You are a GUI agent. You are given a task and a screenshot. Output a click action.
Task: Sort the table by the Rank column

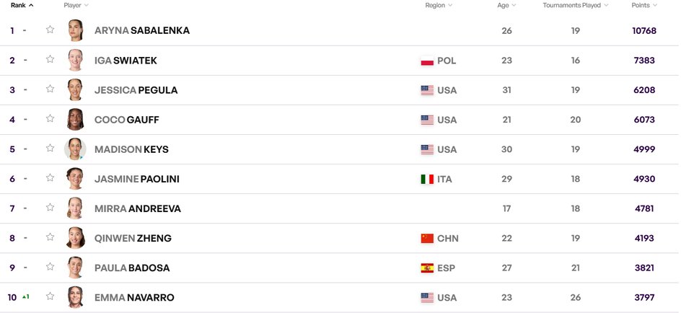[x=22, y=5]
